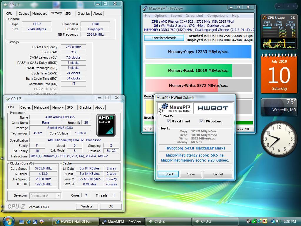Viewport: 301px width, 226px height.
Task: Click the front CPU-Z window title icon
Action: point(7,99)
